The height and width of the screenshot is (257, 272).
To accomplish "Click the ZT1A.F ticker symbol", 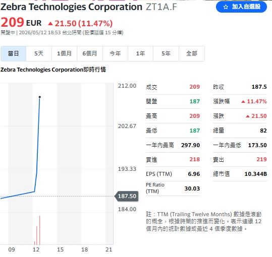I will [x=161, y=7].
